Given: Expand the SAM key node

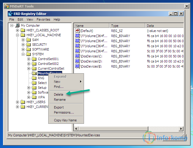Looking at the screenshot, I should coord(23,40).
